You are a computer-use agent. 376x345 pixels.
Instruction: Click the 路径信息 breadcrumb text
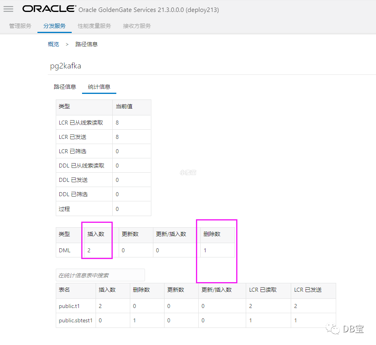(86, 44)
